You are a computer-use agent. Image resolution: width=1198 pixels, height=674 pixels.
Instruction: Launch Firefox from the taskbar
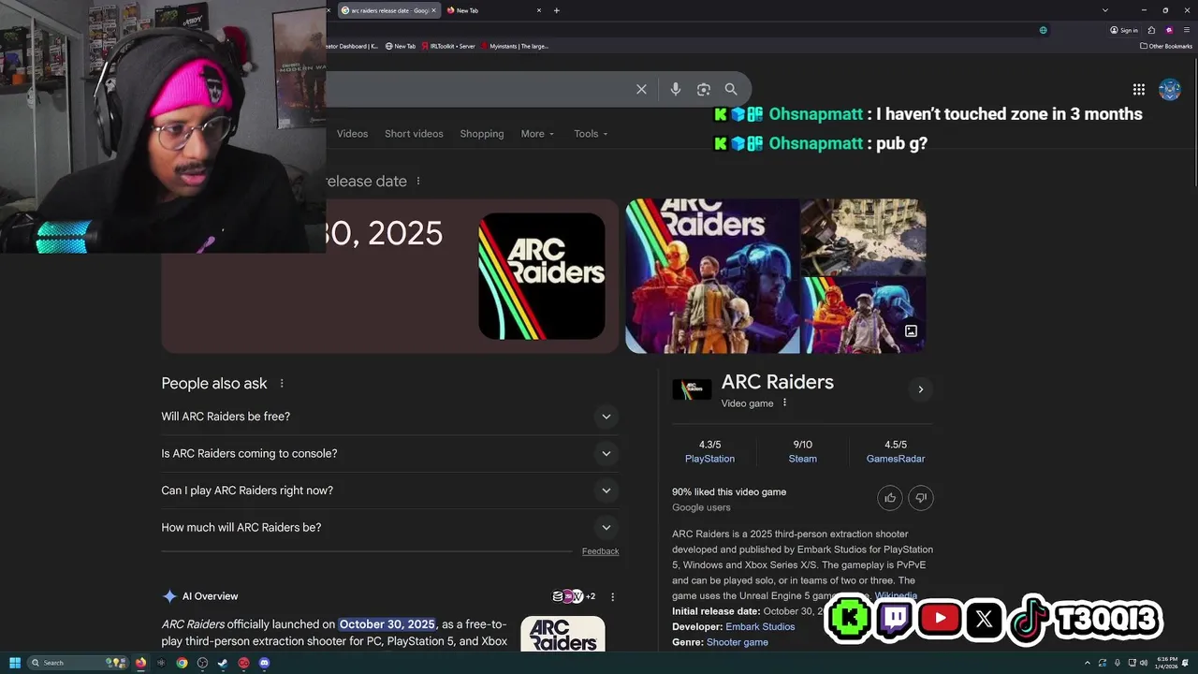(x=140, y=663)
